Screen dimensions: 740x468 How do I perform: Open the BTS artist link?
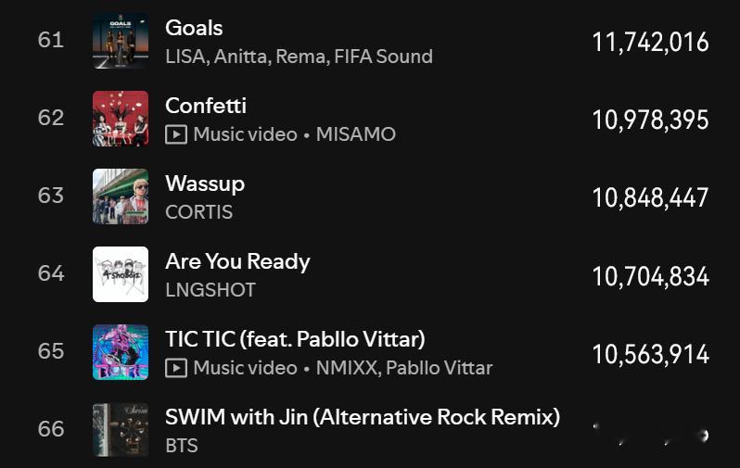[182, 446]
